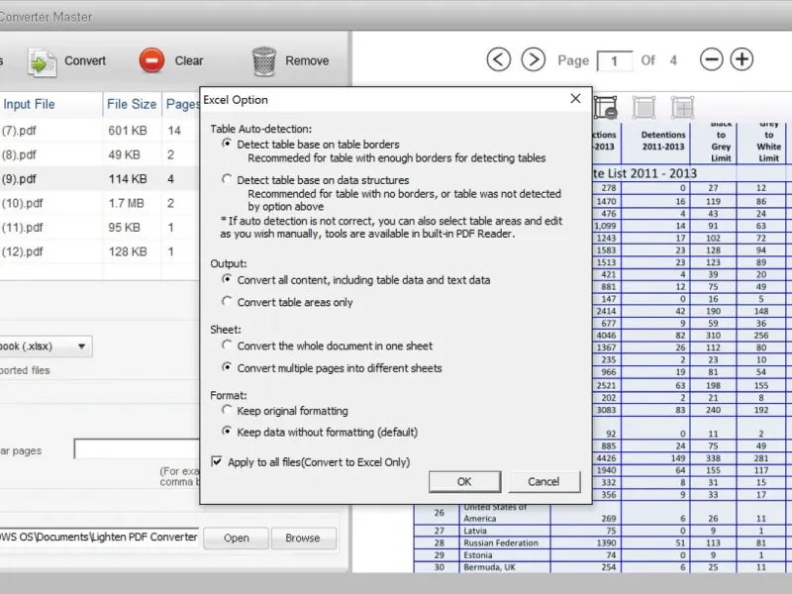
Task: Select the (11).pdf file row
Action: pos(100,228)
